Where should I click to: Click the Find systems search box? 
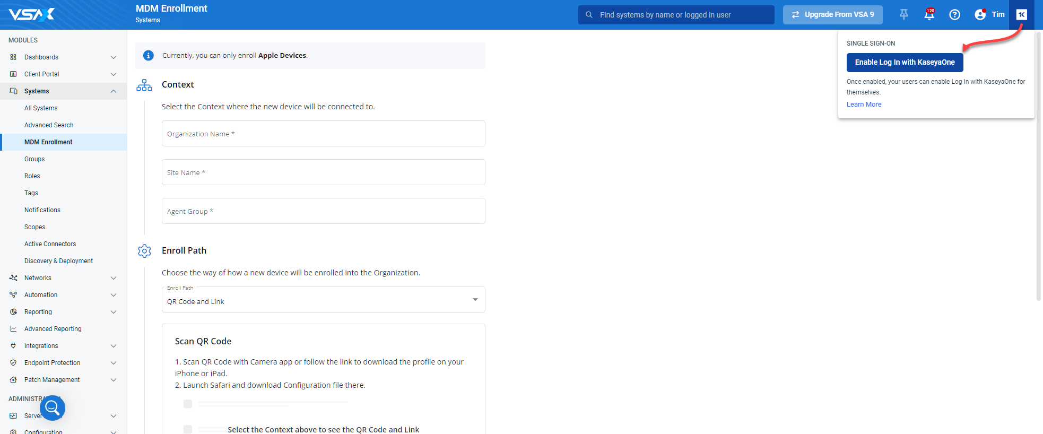click(676, 15)
